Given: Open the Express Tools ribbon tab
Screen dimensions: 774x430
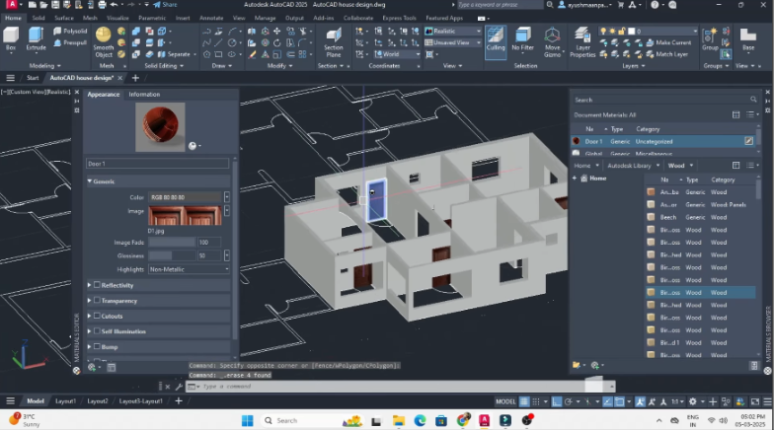Looking at the screenshot, I should click(399, 18).
